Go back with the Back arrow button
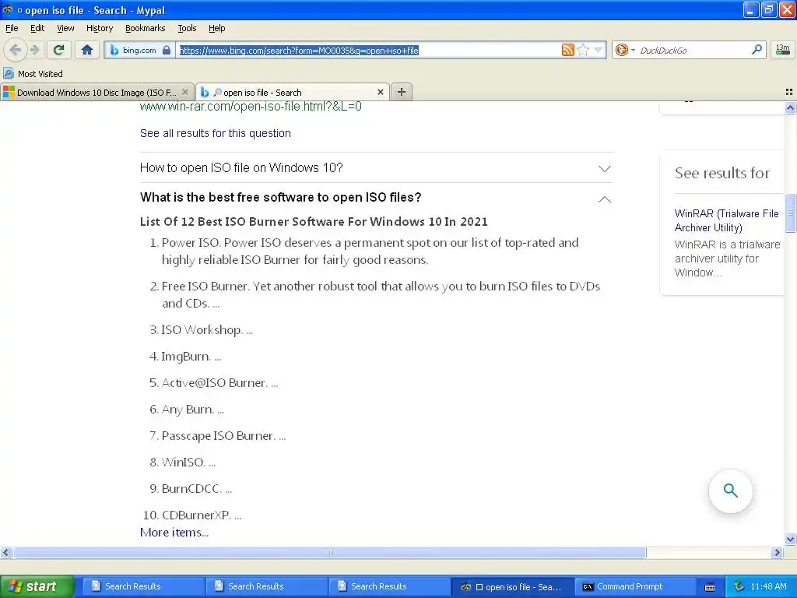This screenshot has width=797, height=598. tap(16, 50)
